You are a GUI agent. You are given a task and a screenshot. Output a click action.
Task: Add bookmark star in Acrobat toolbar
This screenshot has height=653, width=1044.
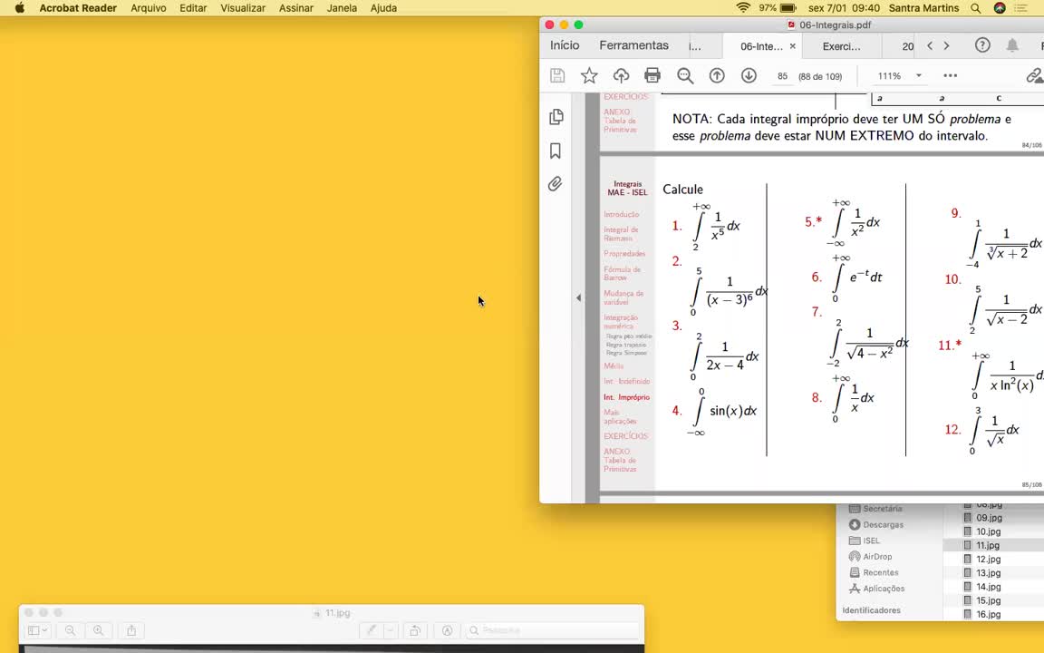coord(589,76)
